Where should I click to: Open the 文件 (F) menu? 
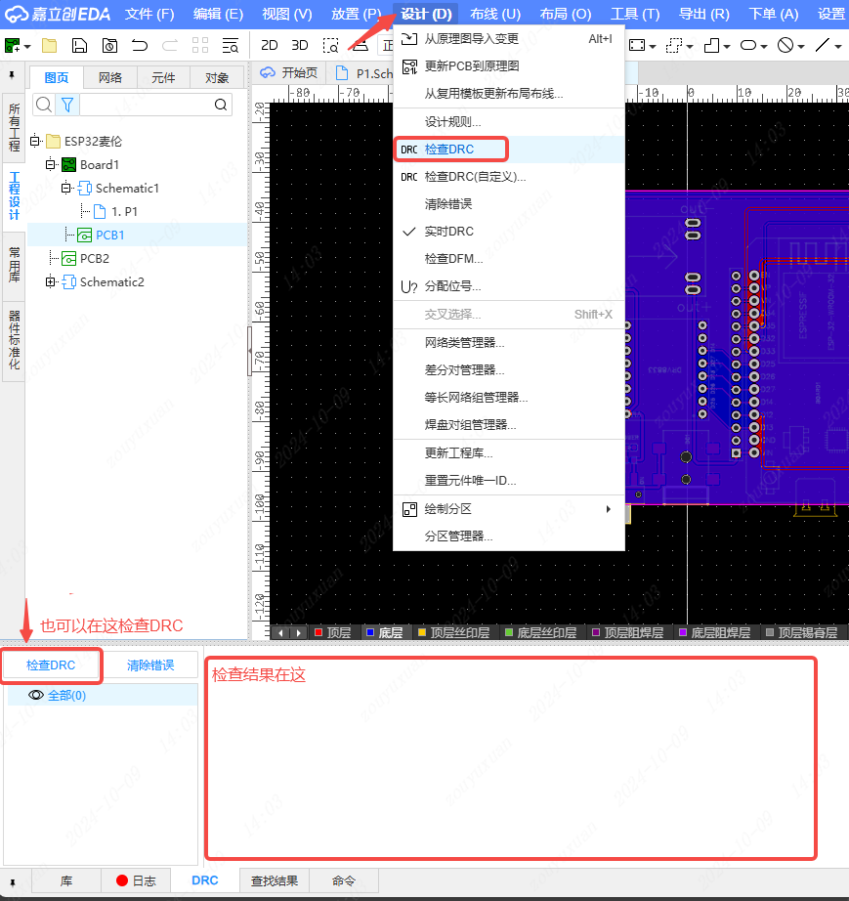[149, 14]
